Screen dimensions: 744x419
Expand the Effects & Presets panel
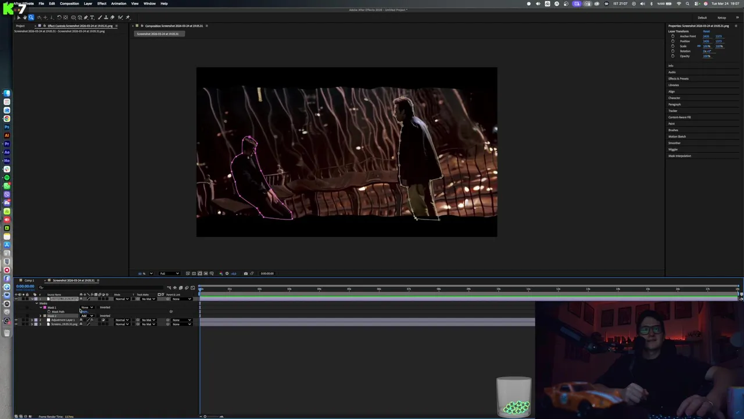[678, 79]
